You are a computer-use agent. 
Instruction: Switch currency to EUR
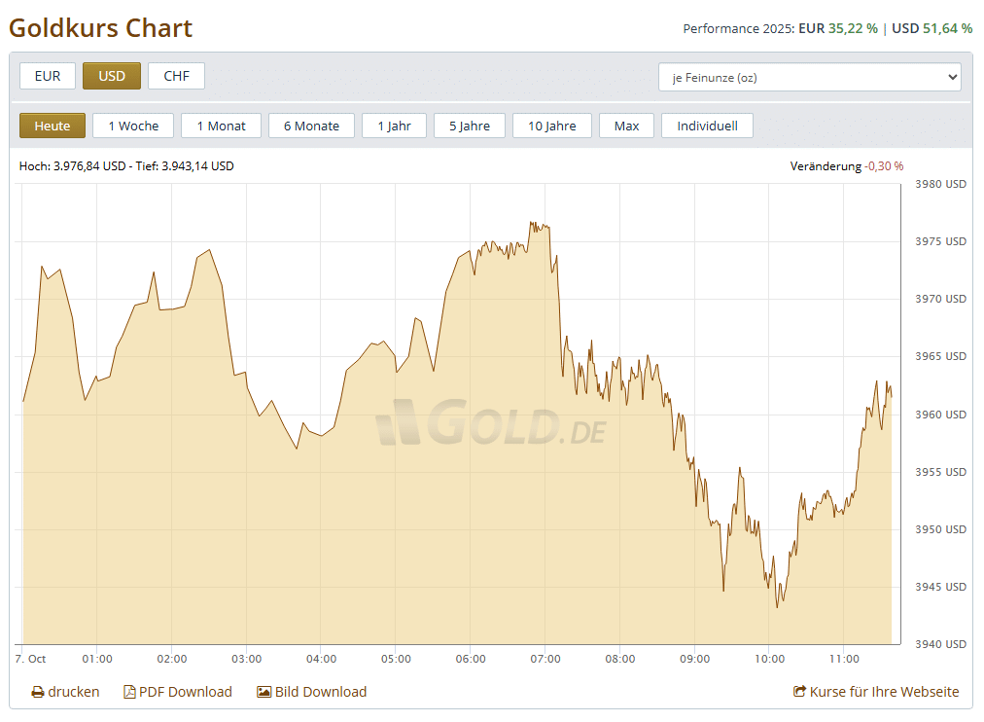click(x=48, y=76)
